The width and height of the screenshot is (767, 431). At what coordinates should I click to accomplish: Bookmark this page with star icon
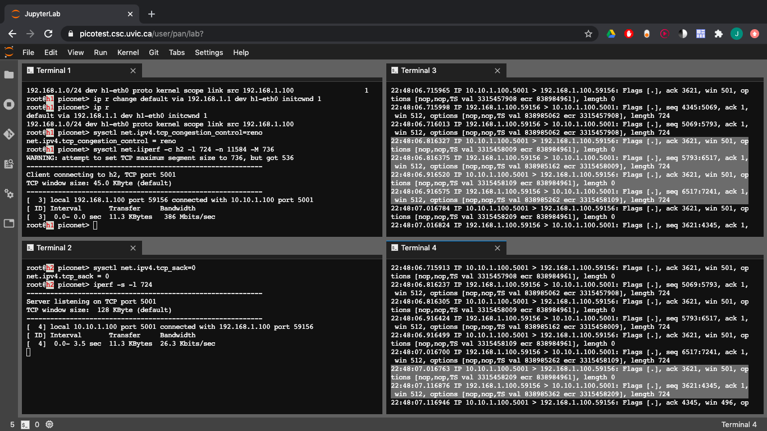coord(588,34)
